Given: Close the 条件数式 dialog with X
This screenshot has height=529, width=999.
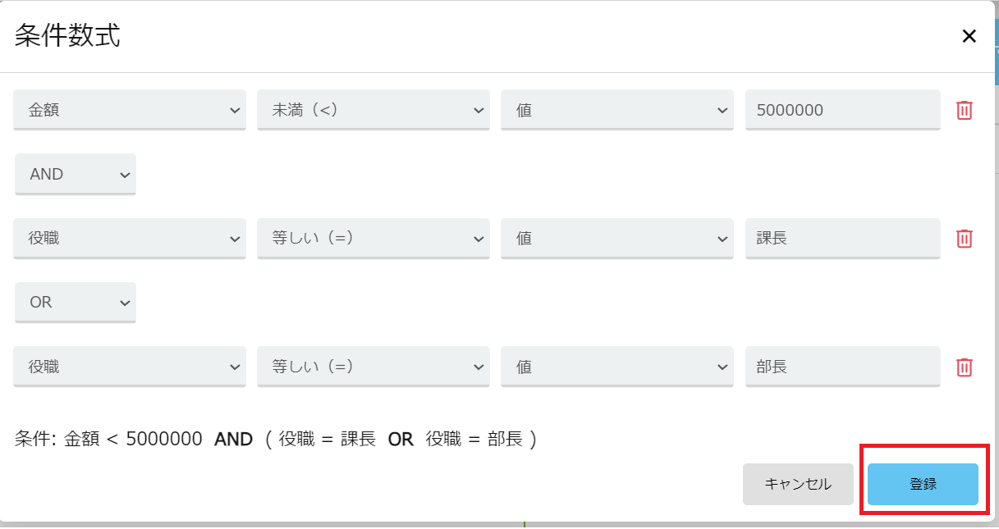Looking at the screenshot, I should tap(969, 36).
